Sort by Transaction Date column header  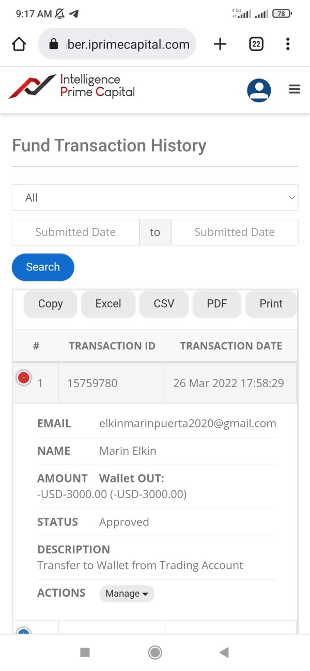tap(231, 346)
